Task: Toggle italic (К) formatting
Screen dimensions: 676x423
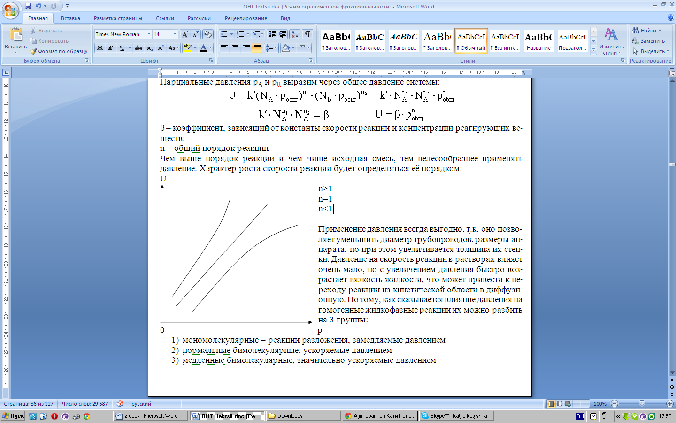Action: click(x=111, y=48)
